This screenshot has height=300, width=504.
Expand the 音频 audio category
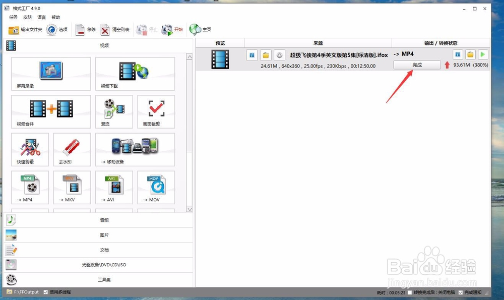coord(98,220)
